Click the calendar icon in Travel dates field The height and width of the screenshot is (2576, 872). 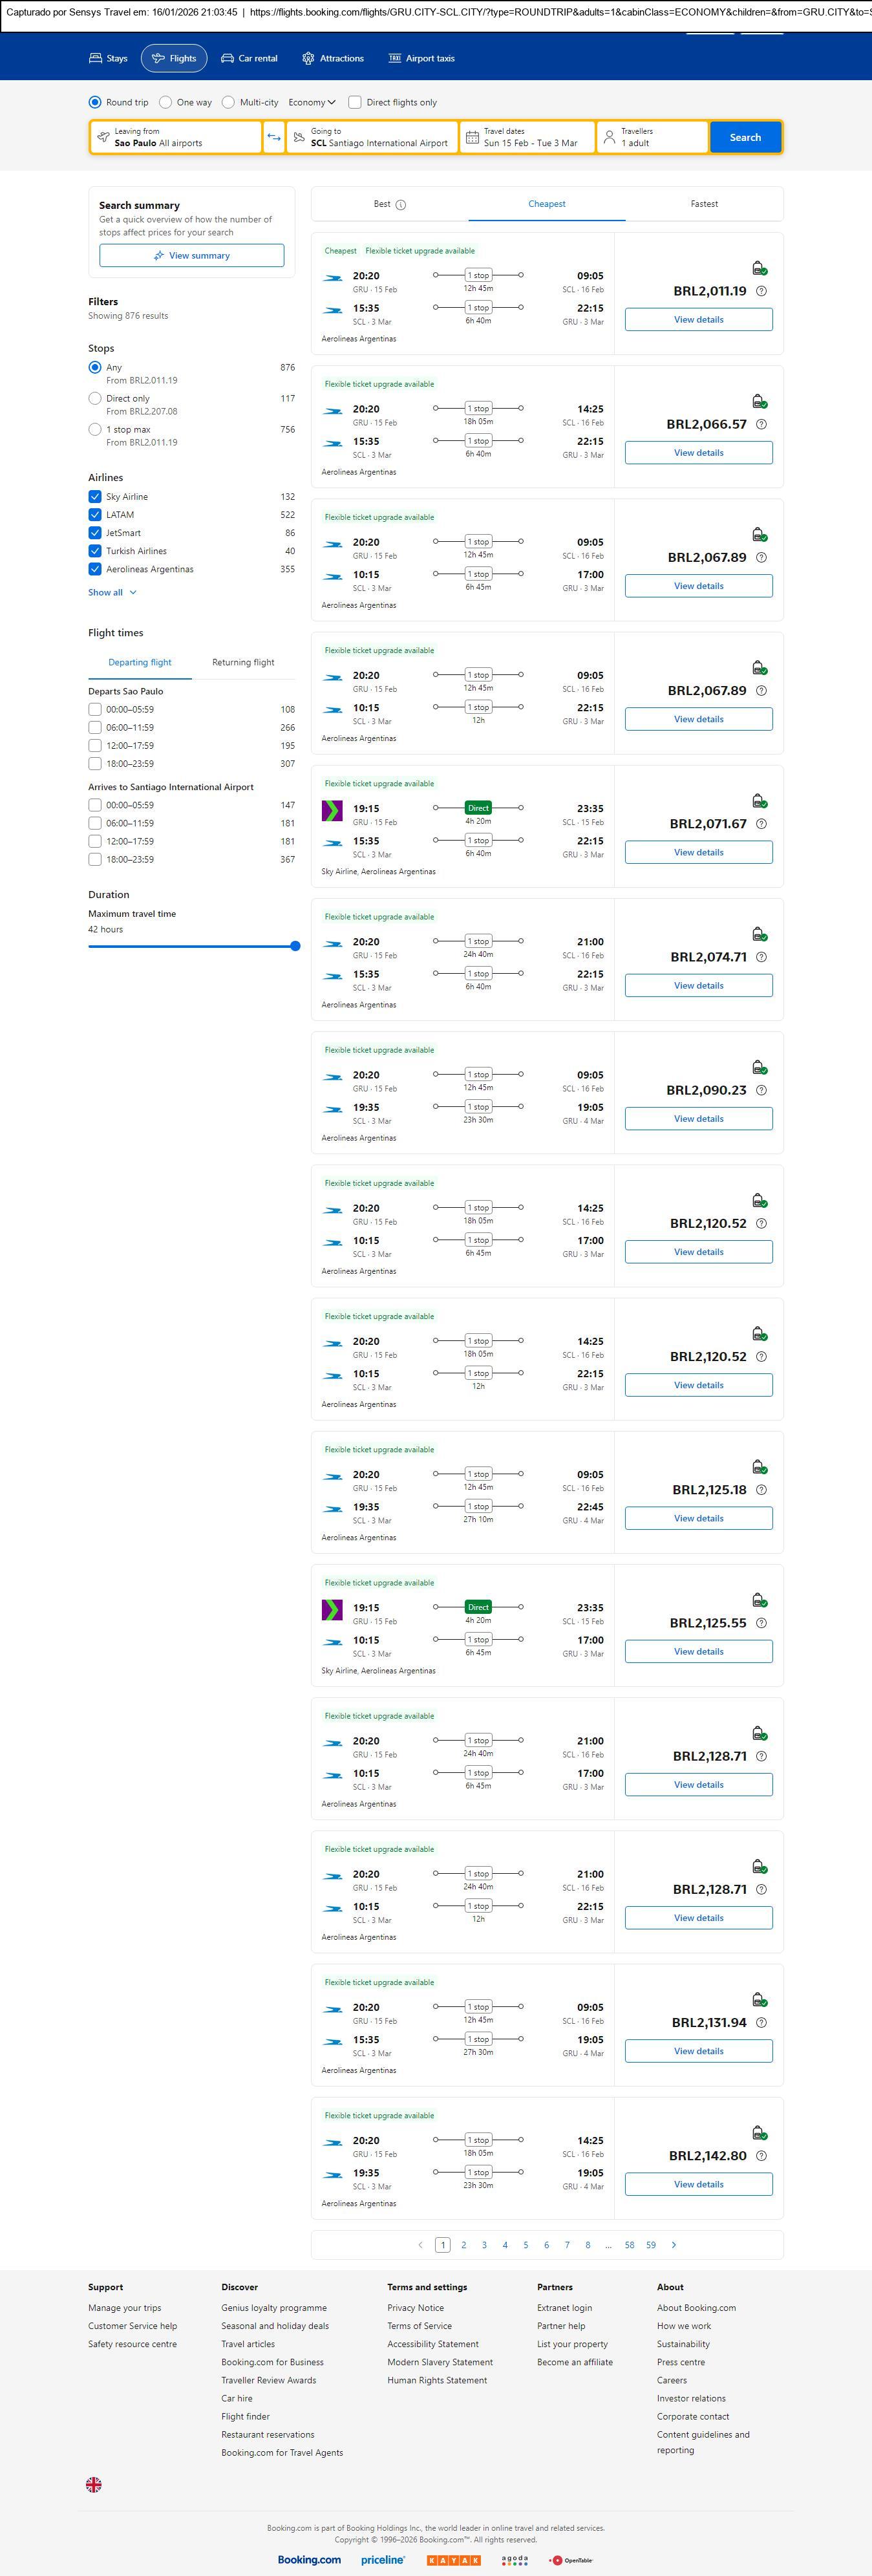472,137
